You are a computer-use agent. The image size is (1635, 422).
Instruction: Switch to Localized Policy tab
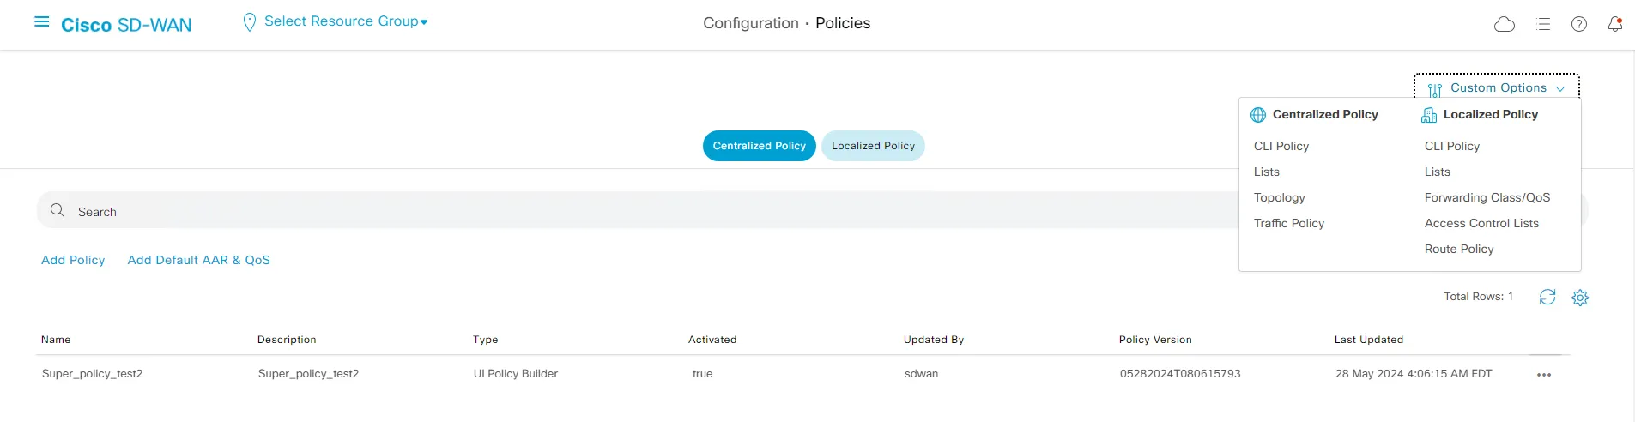coord(873,146)
